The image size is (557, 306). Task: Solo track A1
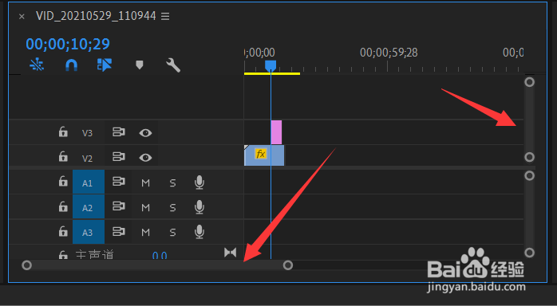pyautogui.click(x=172, y=183)
